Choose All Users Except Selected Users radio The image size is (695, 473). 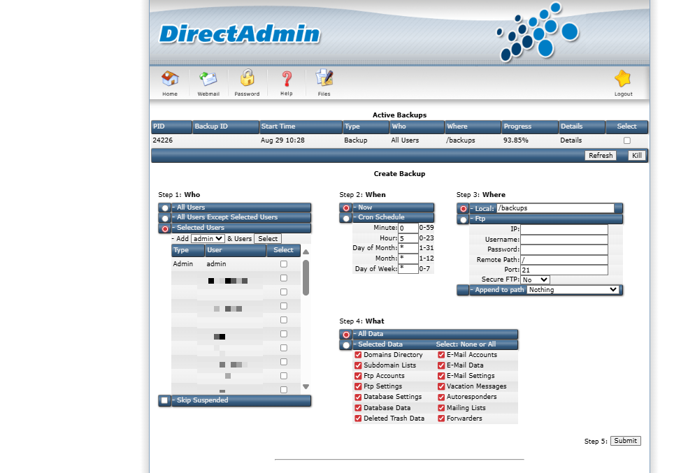pos(165,219)
